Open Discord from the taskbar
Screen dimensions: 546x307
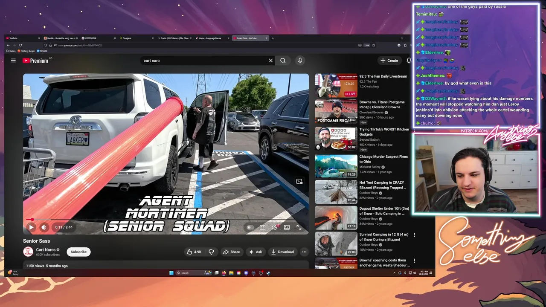pyautogui.click(x=246, y=273)
